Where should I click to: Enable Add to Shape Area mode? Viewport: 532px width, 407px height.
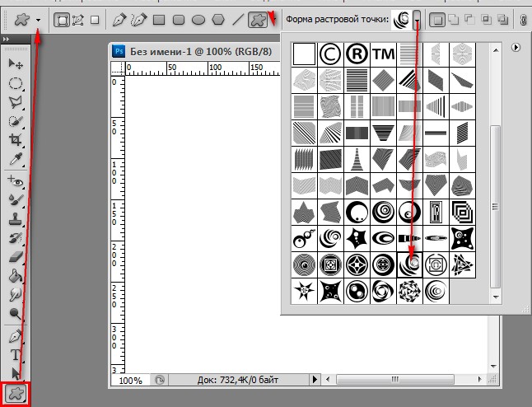click(453, 20)
